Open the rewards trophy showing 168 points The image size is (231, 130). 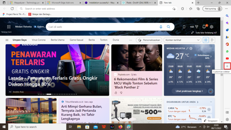coord(194,27)
